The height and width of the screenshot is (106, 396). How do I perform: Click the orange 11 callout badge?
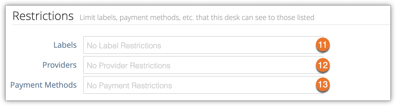coord(323,45)
